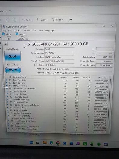This screenshot has width=119, height=159.
Task: Click the Drive Letter field
Action: [59, 65]
